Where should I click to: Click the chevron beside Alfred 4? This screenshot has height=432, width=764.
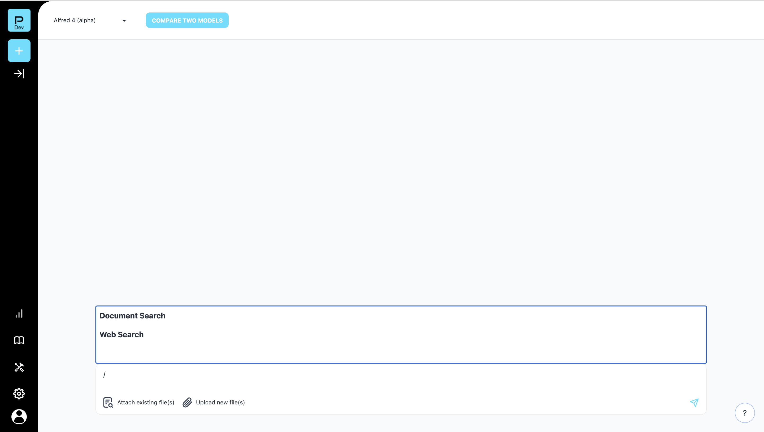(x=124, y=20)
